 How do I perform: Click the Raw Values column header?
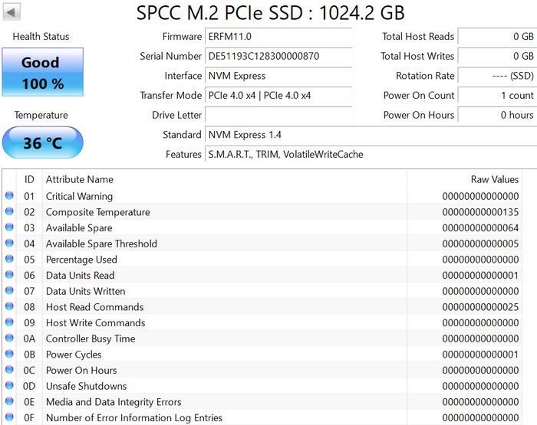(x=494, y=179)
